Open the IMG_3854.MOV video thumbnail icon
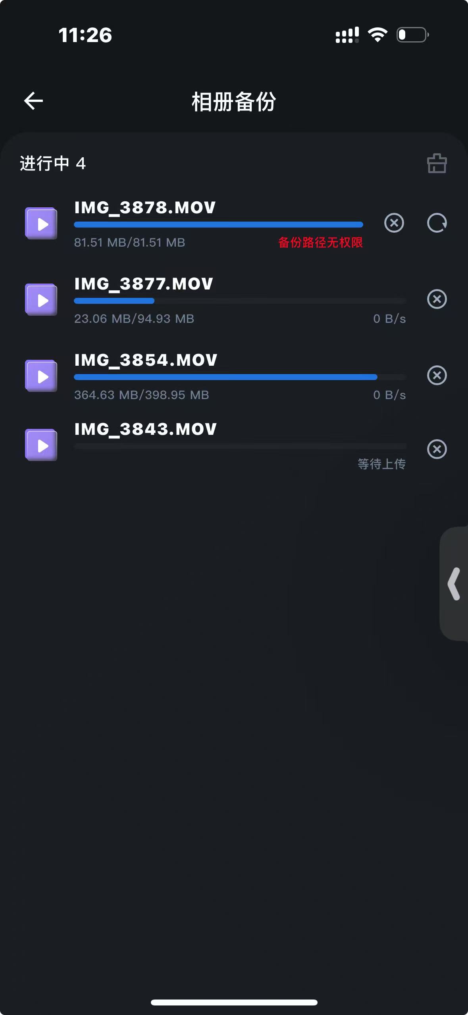The width and height of the screenshot is (468, 1015). tap(41, 376)
